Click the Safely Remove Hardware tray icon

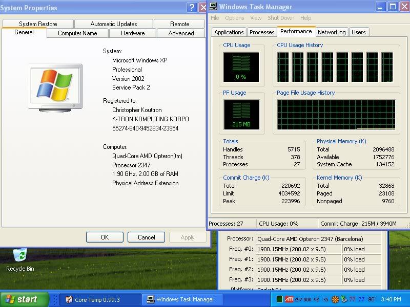click(x=344, y=299)
